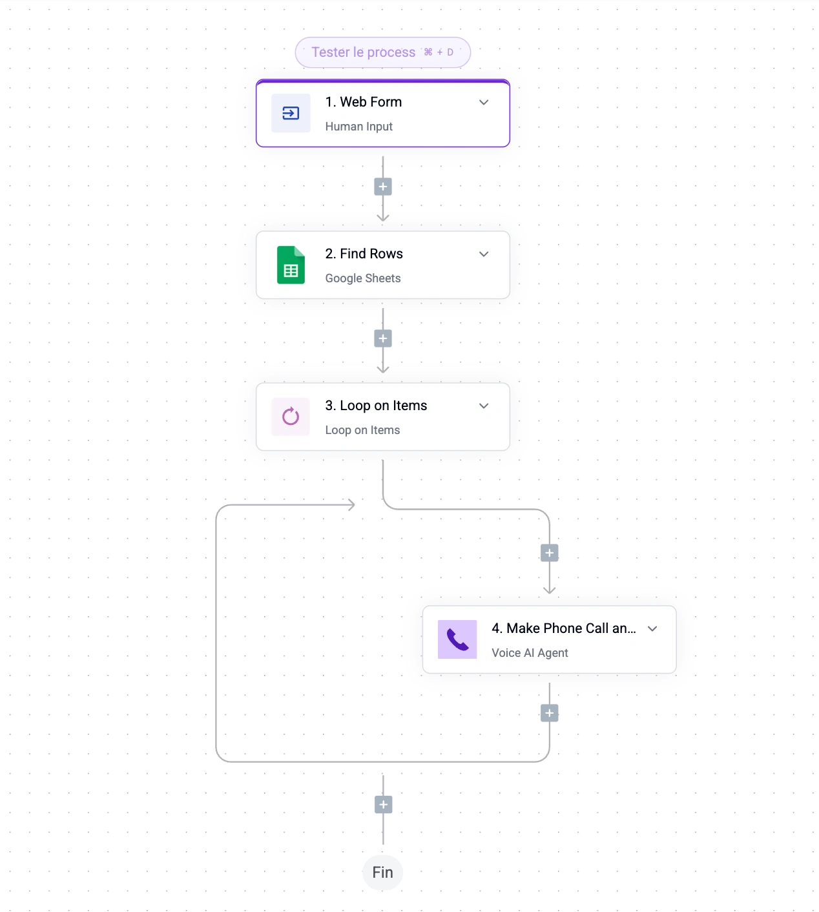Add step between Find Rows and Loop
Screen dimensions: 819x912
coord(383,338)
